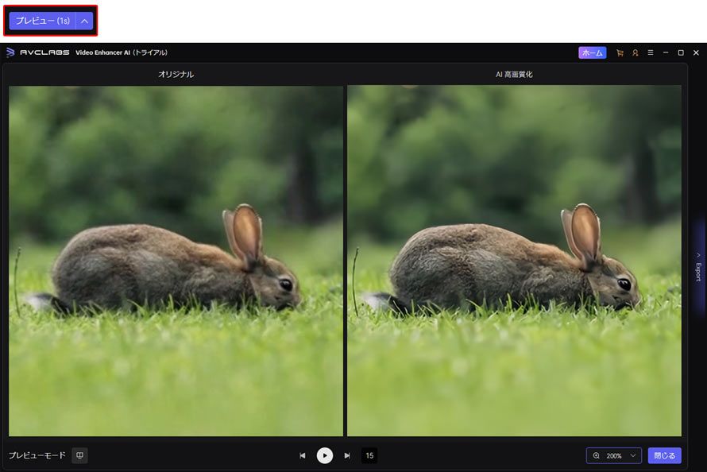Open the 200% zoom dropdown

coord(614,456)
